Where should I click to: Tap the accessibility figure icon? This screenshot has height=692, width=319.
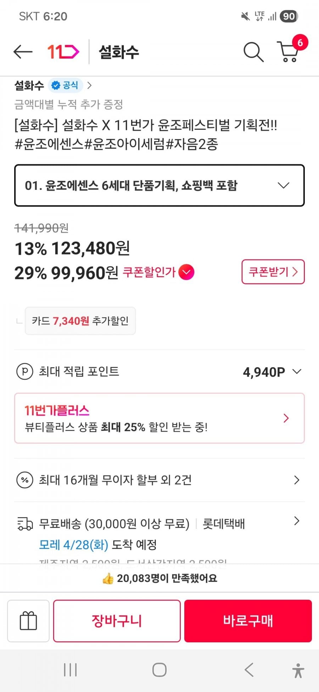[x=298, y=670]
